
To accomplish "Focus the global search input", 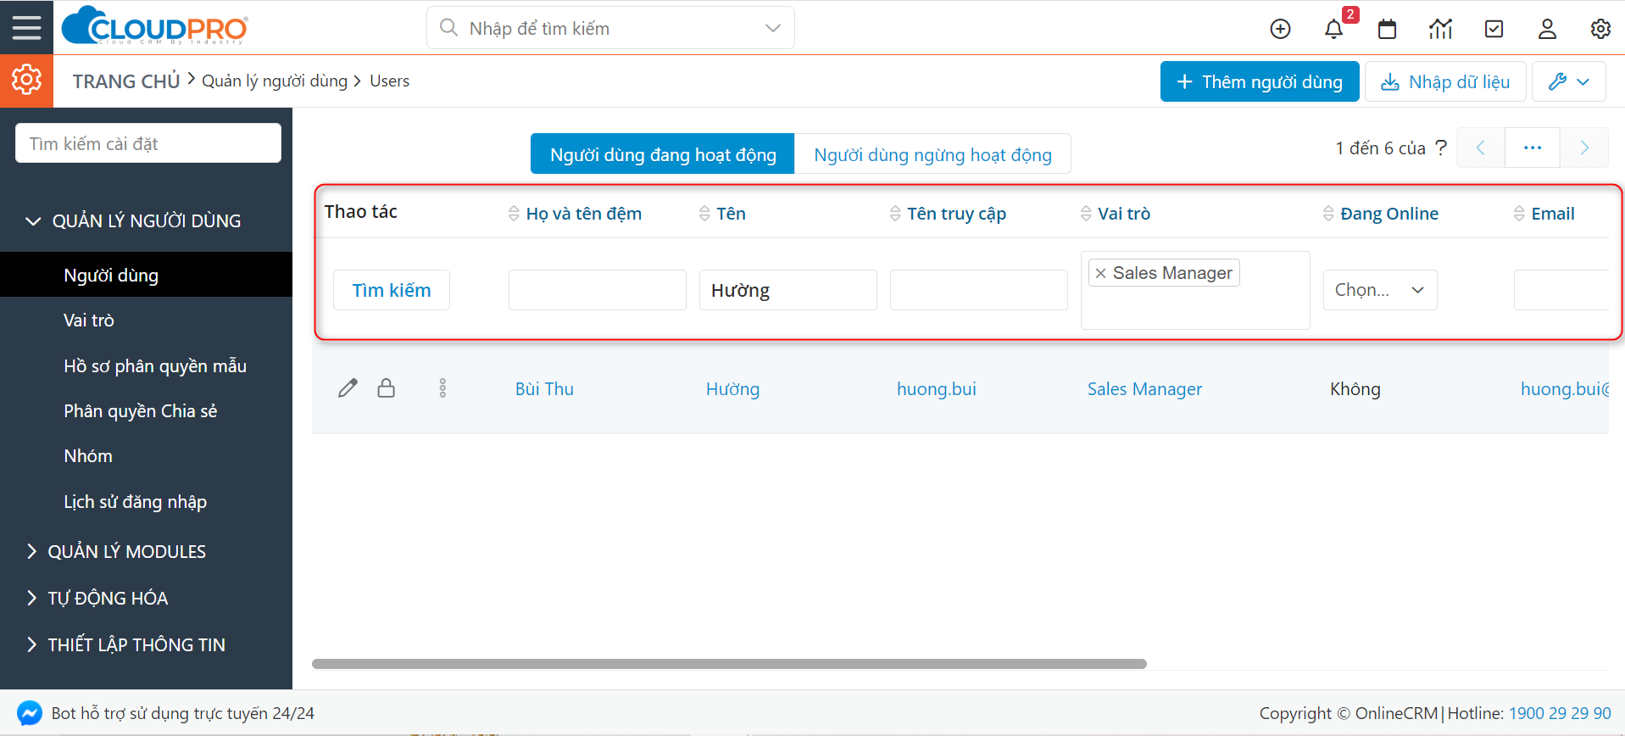I will click(x=610, y=28).
